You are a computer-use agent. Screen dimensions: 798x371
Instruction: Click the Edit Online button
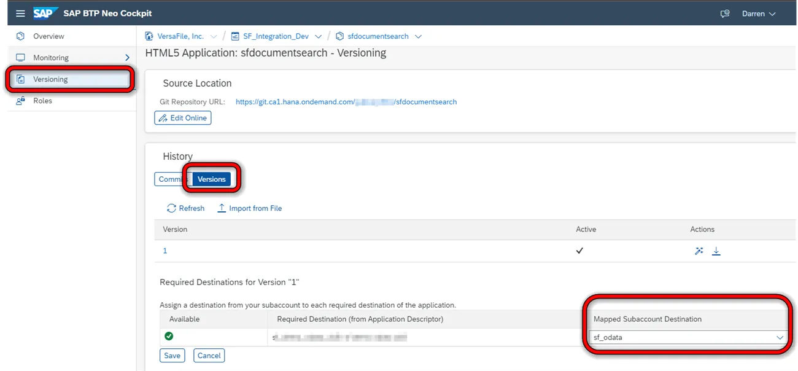[182, 118]
